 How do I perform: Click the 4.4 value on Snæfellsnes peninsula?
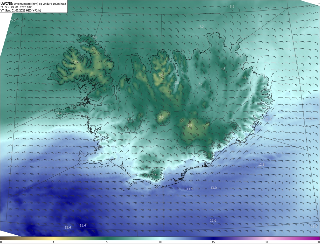pos(59,113)
